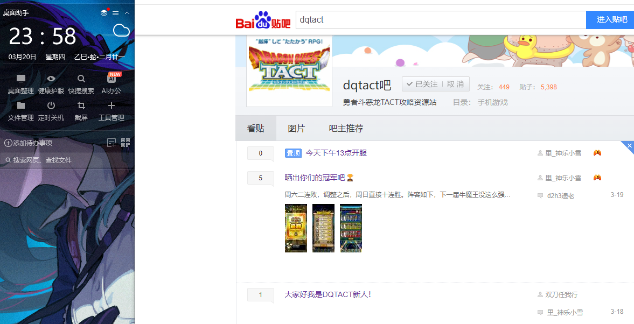This screenshot has width=634, height=324.
Task: Click the 置顶 pinned badge
Action: click(x=293, y=153)
